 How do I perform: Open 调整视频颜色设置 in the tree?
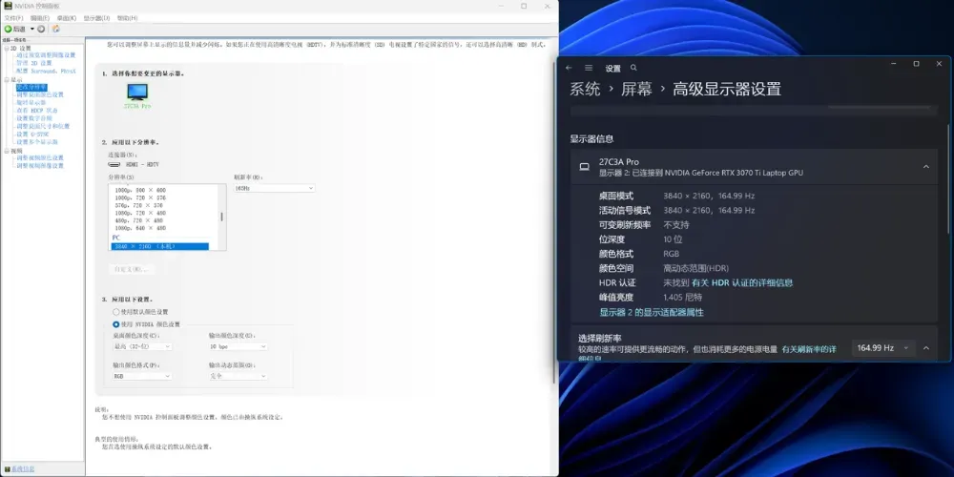click(x=40, y=157)
